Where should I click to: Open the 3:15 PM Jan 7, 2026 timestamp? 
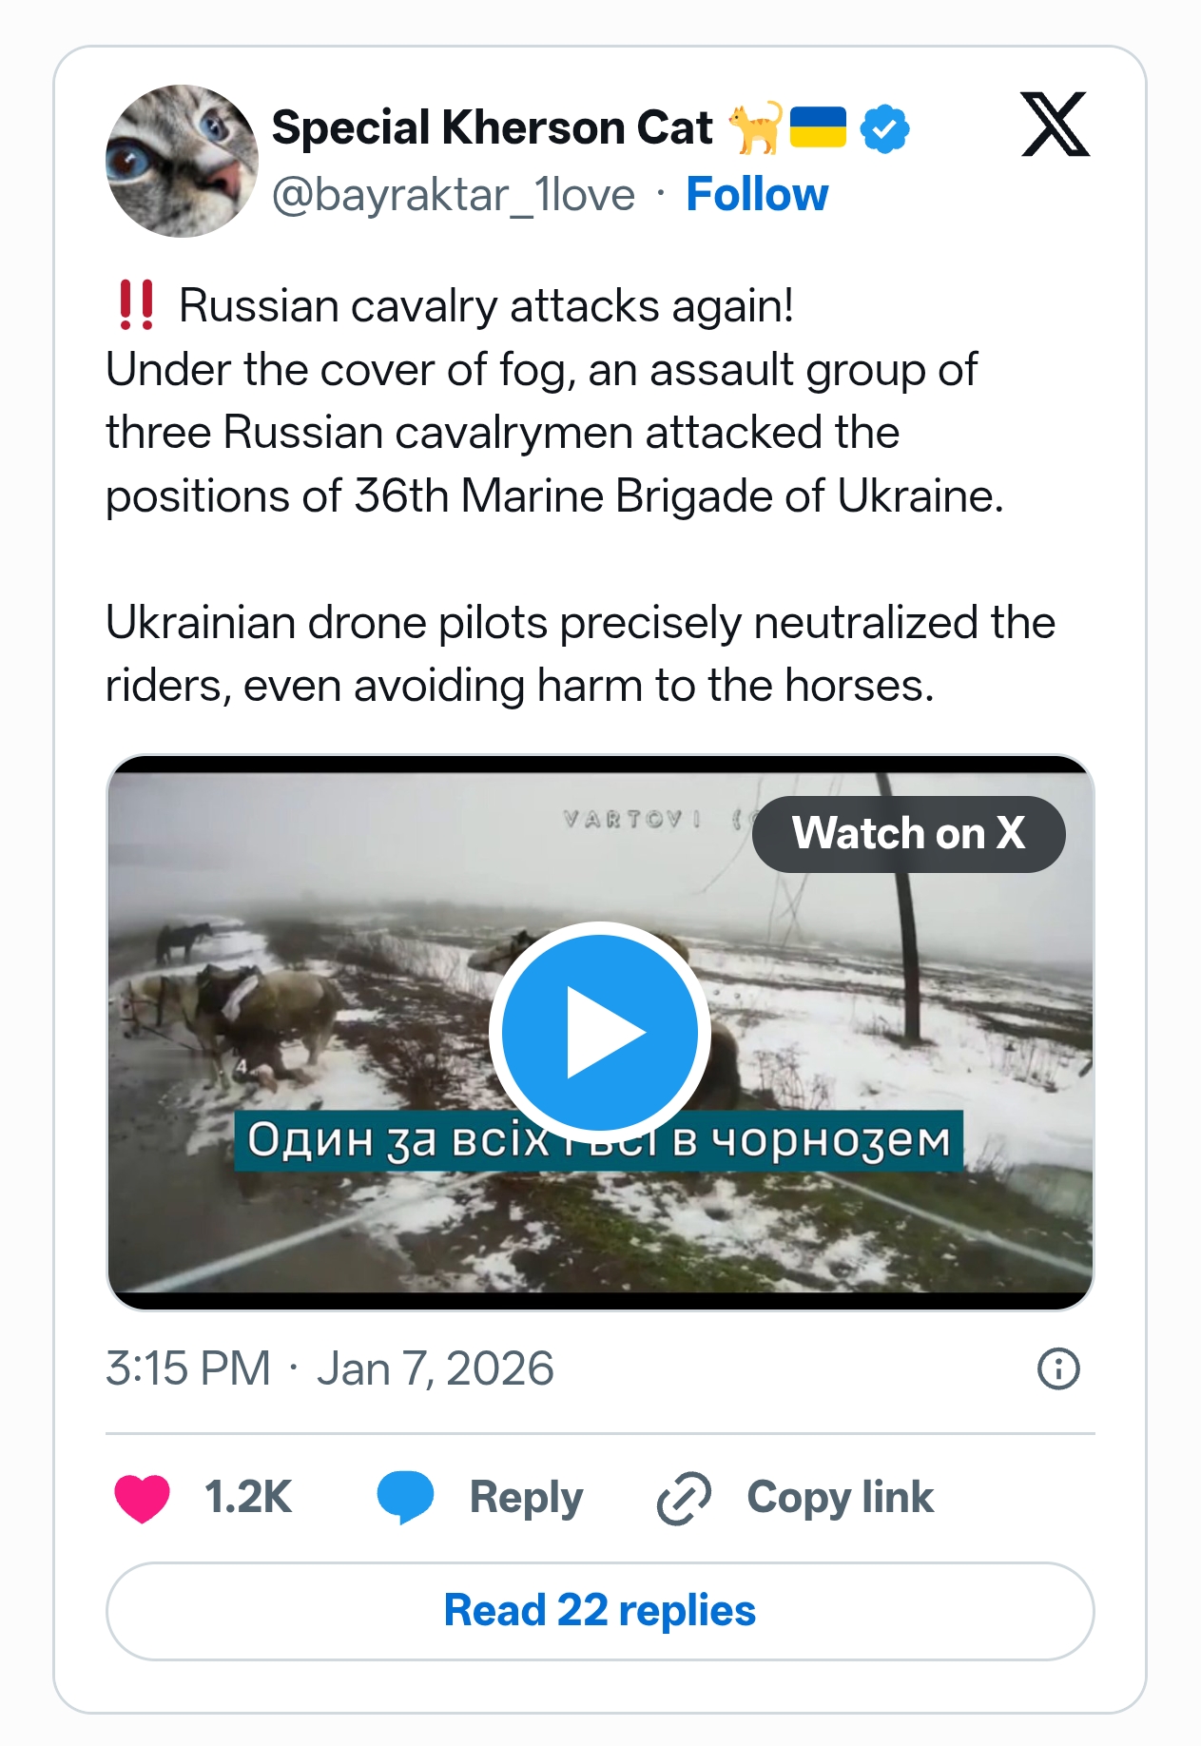pyautogui.click(x=329, y=1369)
